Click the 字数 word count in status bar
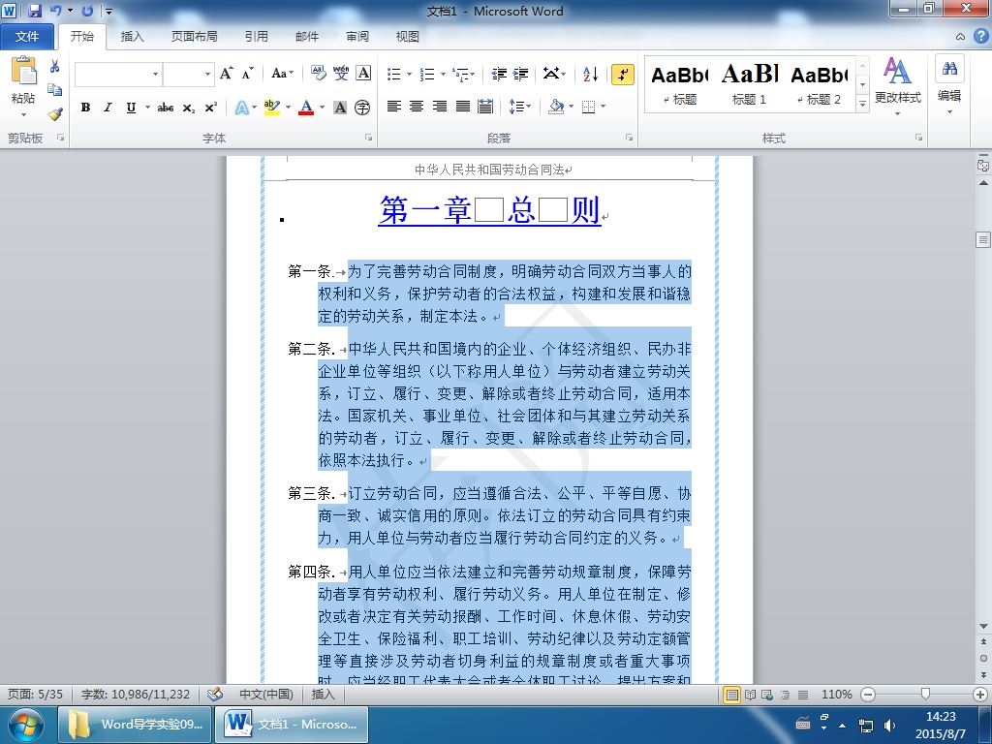This screenshot has height=744, width=992. coord(136,694)
